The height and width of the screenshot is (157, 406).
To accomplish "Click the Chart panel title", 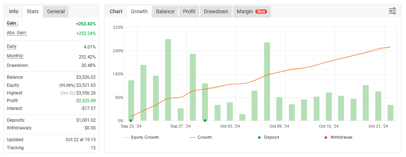I will 116,12.
